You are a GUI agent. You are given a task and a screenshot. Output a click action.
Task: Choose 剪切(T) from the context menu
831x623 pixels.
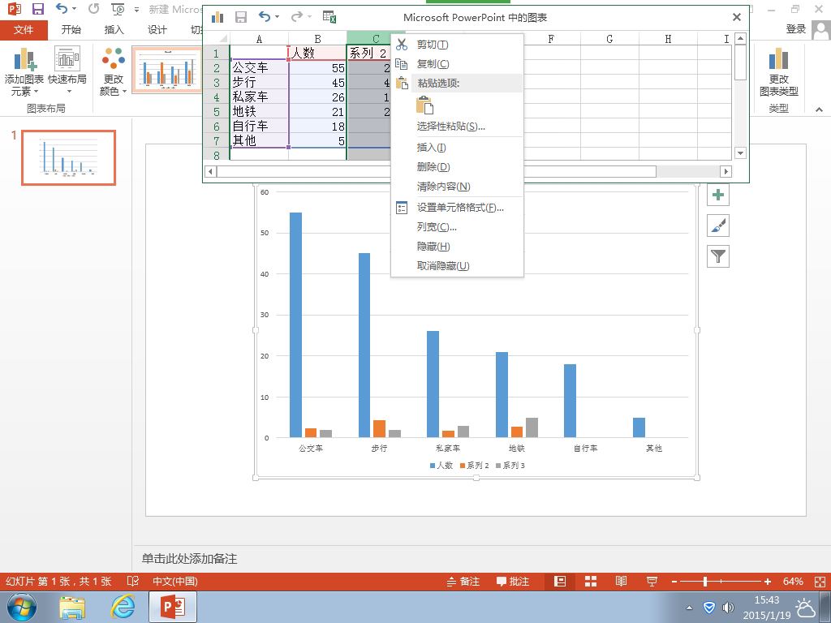(457, 45)
